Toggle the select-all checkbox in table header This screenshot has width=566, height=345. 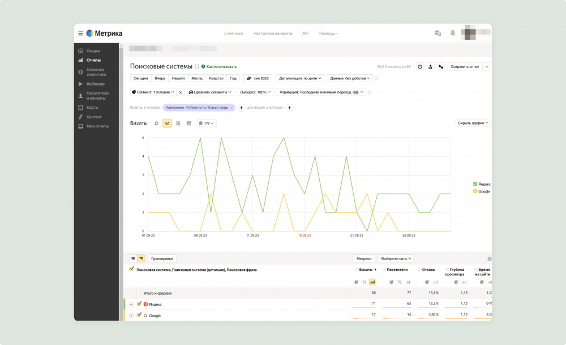(x=132, y=269)
